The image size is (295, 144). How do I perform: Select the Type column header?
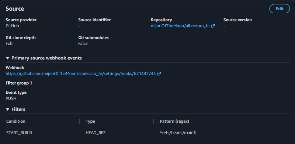90,121
